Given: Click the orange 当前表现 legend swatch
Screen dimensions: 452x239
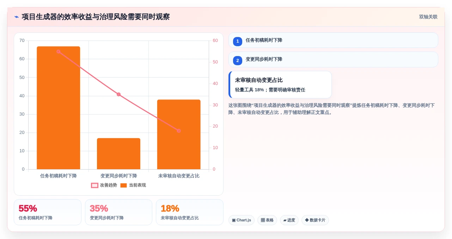Looking at the screenshot, I should click(x=123, y=185).
